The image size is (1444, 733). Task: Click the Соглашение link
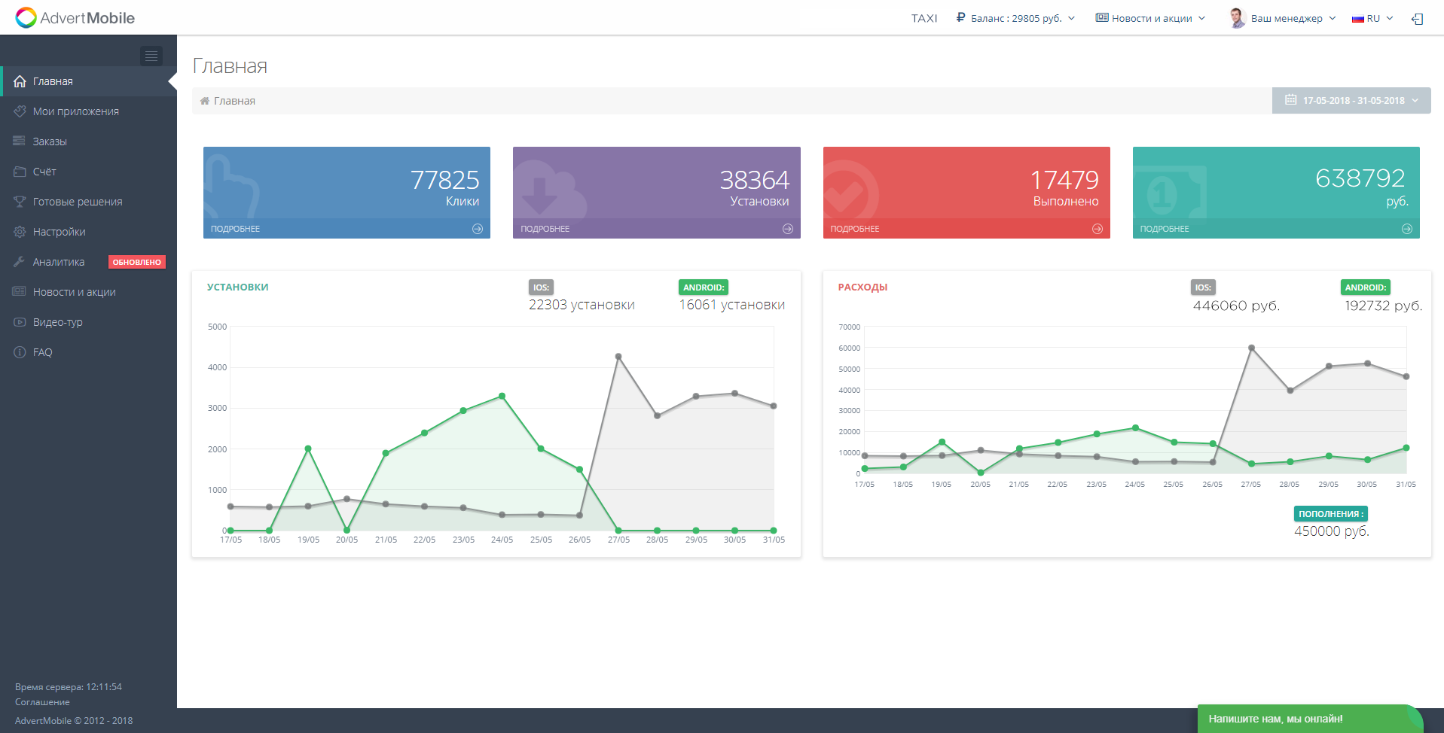[x=42, y=702]
